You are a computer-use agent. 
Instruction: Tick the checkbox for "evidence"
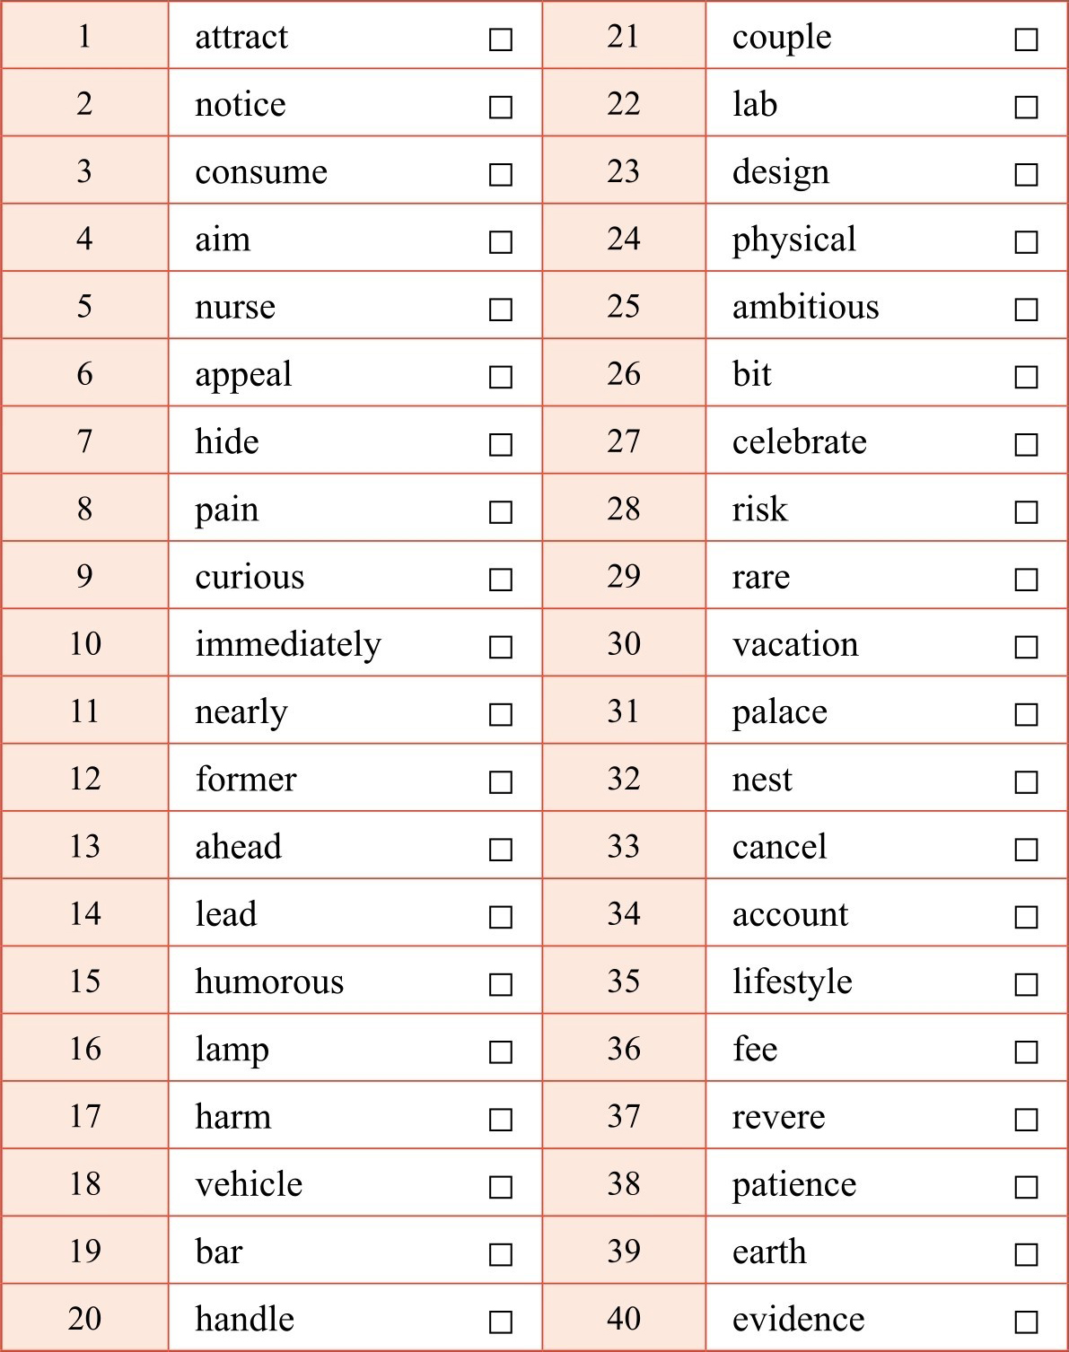point(1026,1321)
